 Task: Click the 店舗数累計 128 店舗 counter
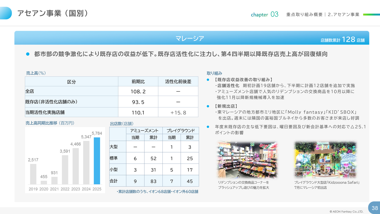click(x=343, y=40)
